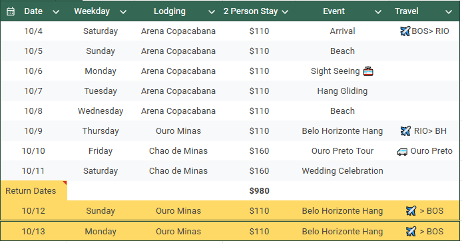462x243 pixels.
Task: Select the Wedding Celebration event cell
Action: (342, 171)
